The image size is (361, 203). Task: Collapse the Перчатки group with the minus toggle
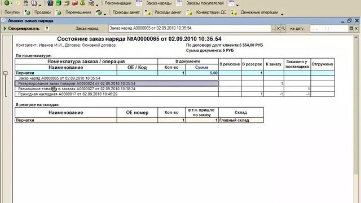6,73
